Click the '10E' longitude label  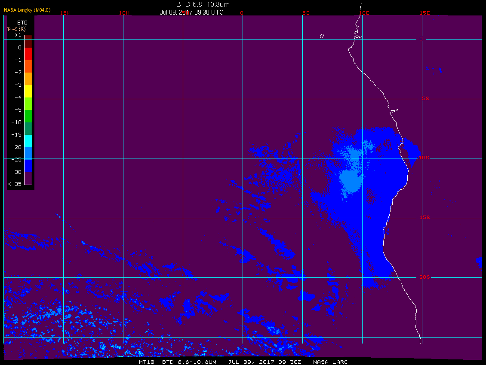[x=364, y=13]
